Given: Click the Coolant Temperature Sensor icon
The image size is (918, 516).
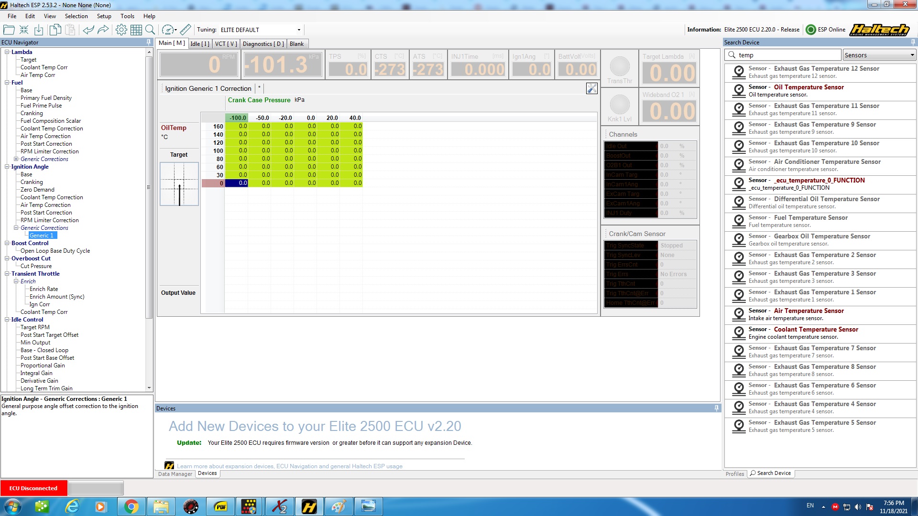Looking at the screenshot, I should [x=739, y=333].
